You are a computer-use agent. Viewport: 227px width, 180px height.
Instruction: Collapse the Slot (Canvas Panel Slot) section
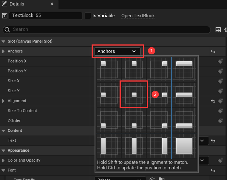[x=3, y=41]
